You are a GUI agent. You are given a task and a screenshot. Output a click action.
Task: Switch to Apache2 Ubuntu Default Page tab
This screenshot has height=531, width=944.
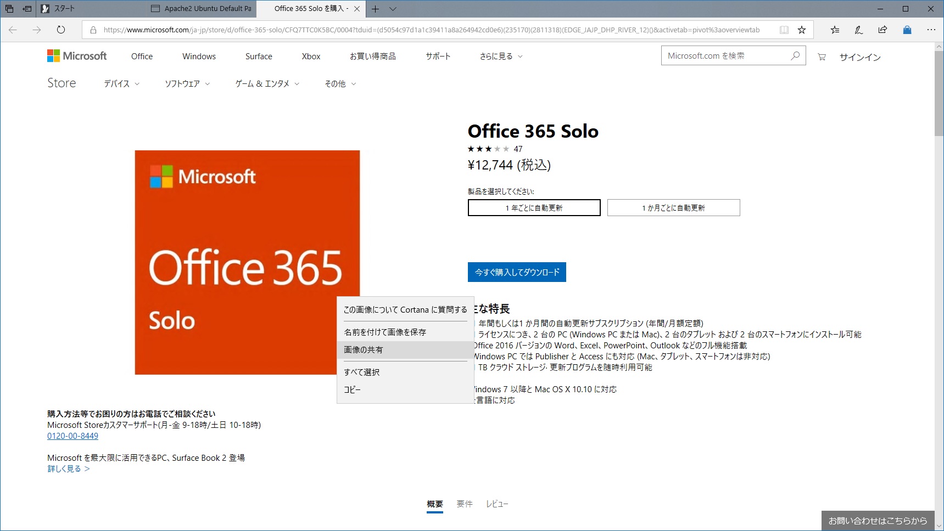pyautogui.click(x=202, y=9)
